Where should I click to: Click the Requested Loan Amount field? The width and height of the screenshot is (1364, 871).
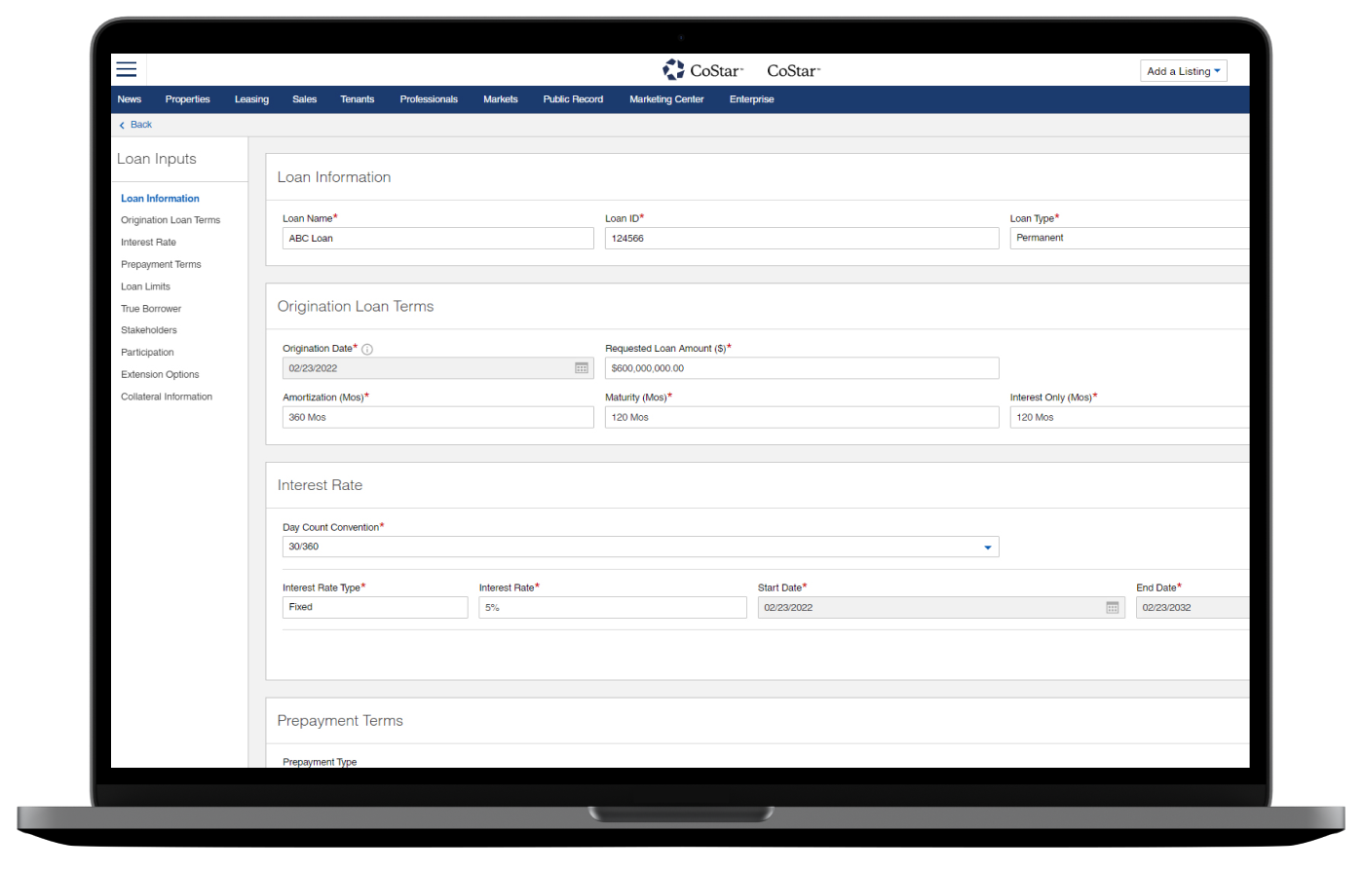[801, 368]
